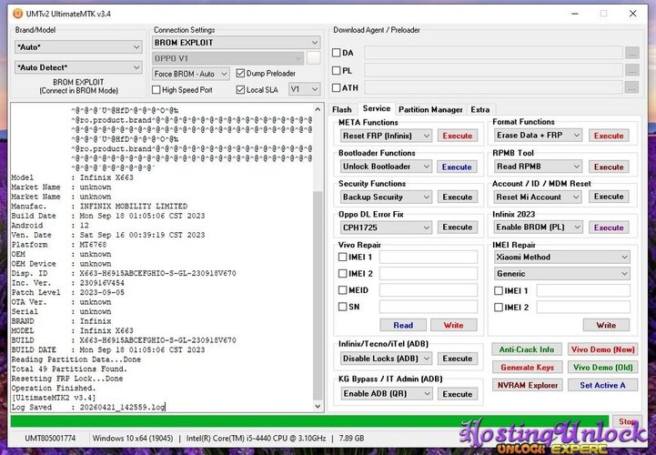656x455 pixels.
Task: Click the Anti-Crack Info button
Action: (526, 349)
